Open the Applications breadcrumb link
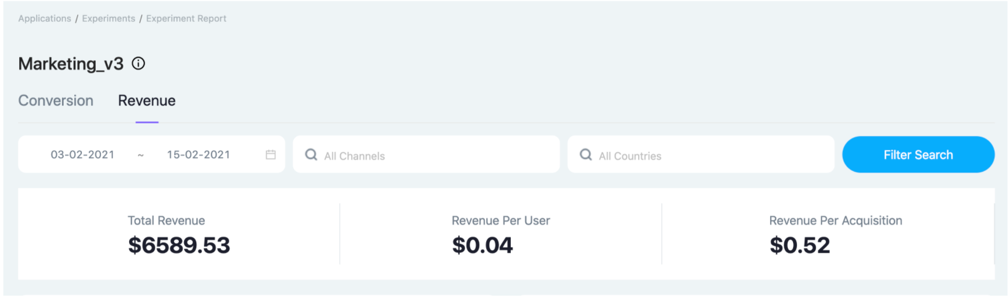1008x298 pixels. point(44,19)
